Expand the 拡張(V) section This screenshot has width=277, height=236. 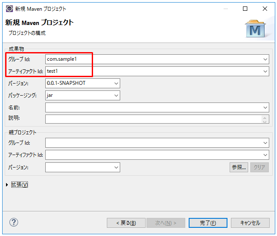click(7, 185)
